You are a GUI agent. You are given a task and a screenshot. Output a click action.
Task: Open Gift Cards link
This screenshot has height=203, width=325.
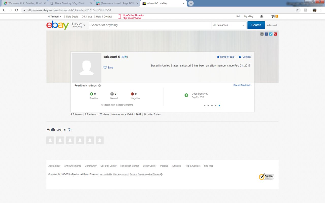tap(87, 16)
